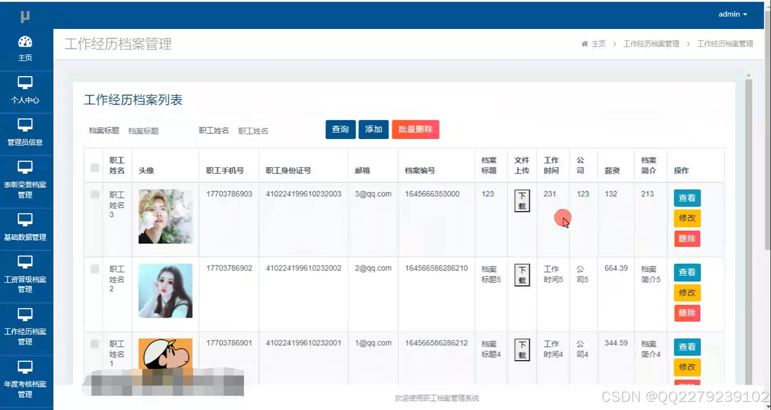Check the row checkbox for 职工姓名3

95,194
